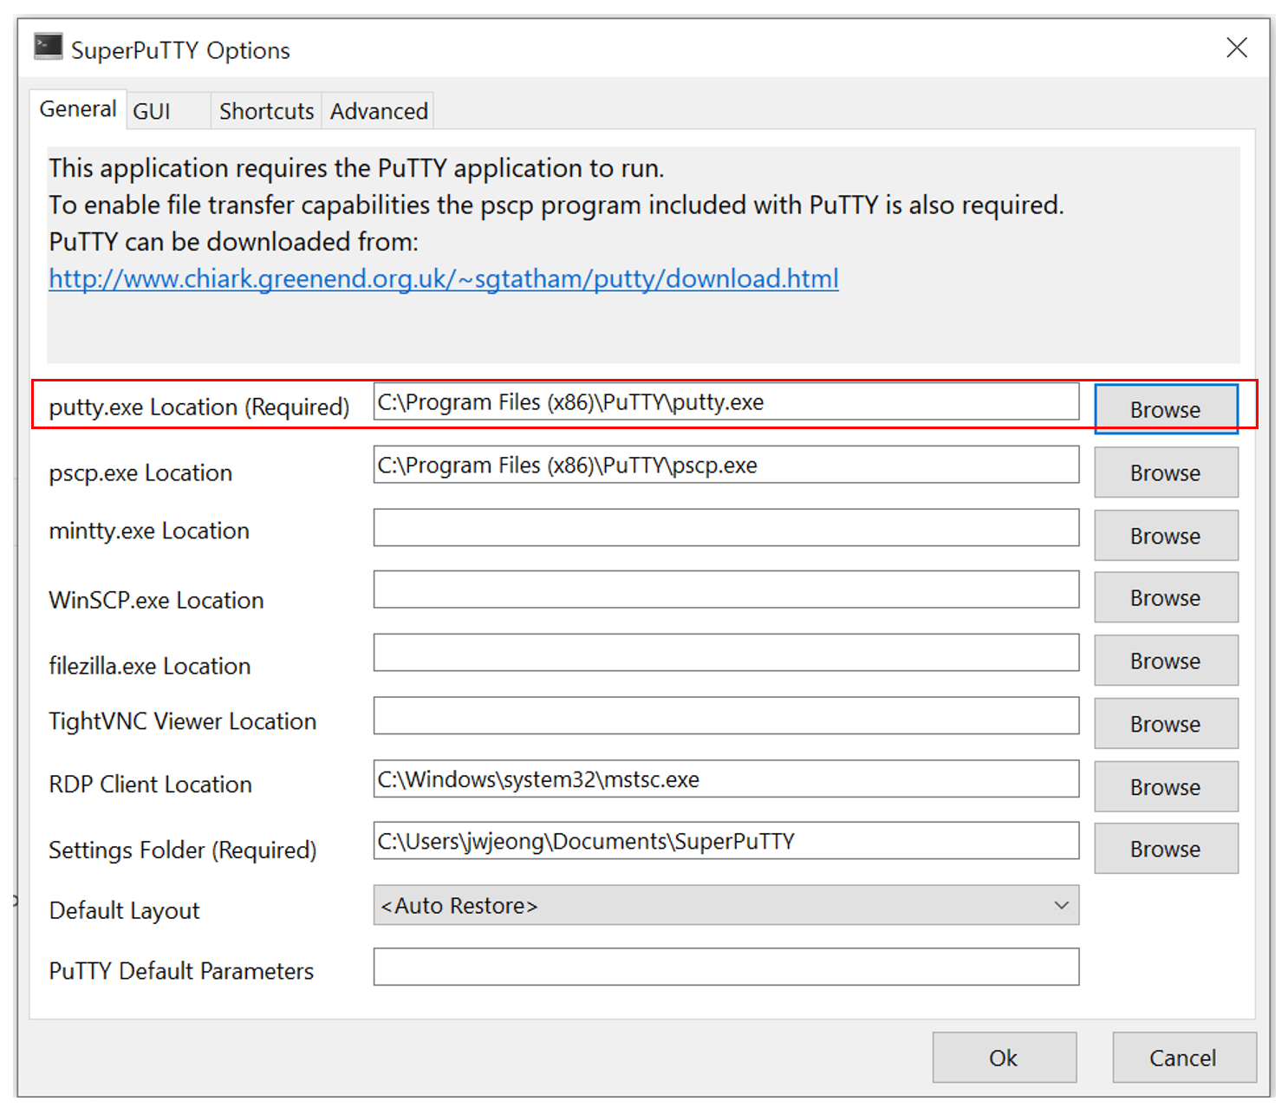The width and height of the screenshot is (1288, 1114).
Task: Browse for mintty.exe location
Action: point(1166,536)
